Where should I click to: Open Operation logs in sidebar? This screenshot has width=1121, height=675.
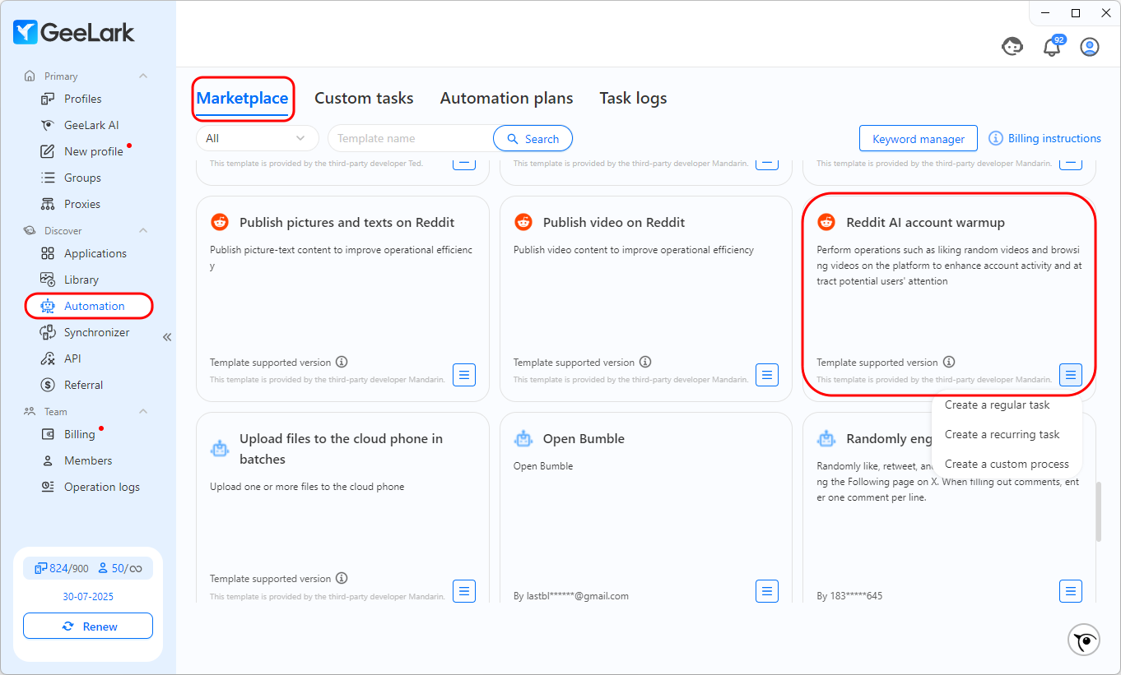click(x=102, y=487)
